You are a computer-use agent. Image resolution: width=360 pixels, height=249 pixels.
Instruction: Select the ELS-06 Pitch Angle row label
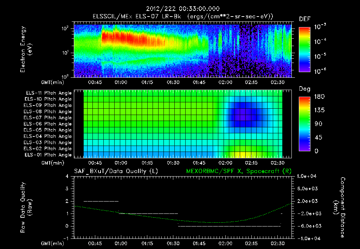[47, 124]
